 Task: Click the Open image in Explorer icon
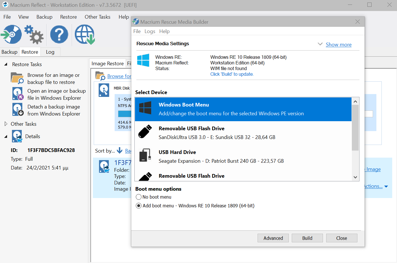click(x=18, y=94)
